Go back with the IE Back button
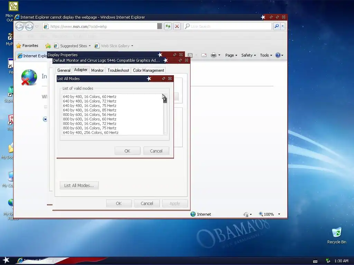Viewport: 354px width, 265px height. pyautogui.click(x=20, y=26)
